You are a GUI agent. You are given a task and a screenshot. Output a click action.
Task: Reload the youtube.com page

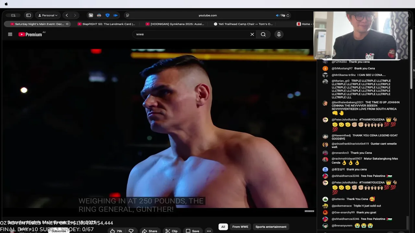click(288, 15)
